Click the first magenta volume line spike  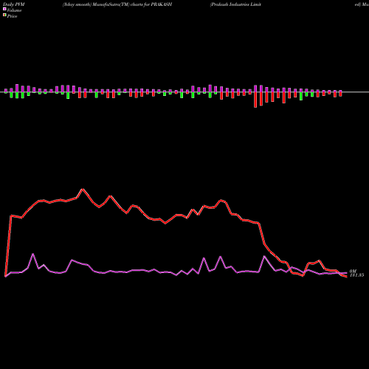click(33, 254)
